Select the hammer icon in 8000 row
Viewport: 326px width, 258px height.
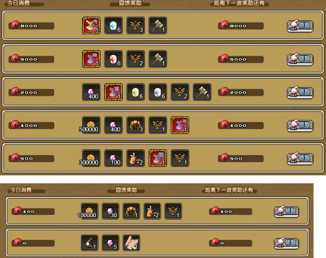pos(157,25)
